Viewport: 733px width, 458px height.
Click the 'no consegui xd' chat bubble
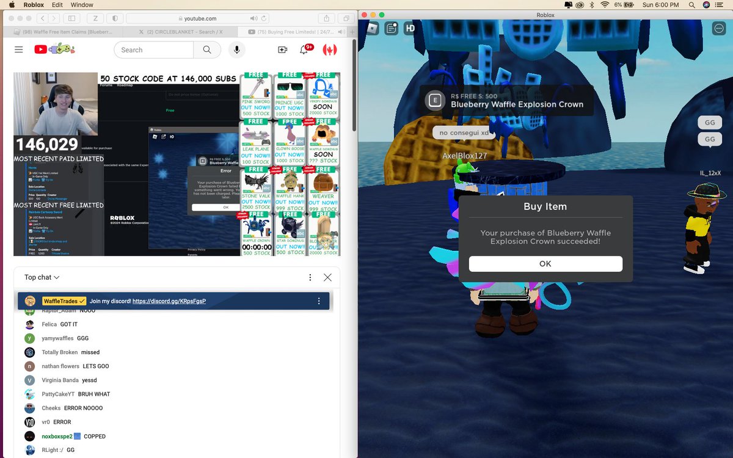click(x=464, y=133)
